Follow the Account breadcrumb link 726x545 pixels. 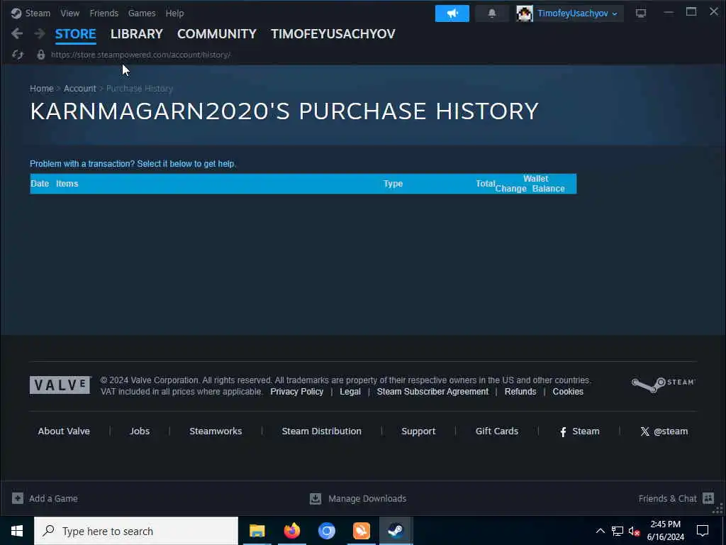[x=79, y=89]
